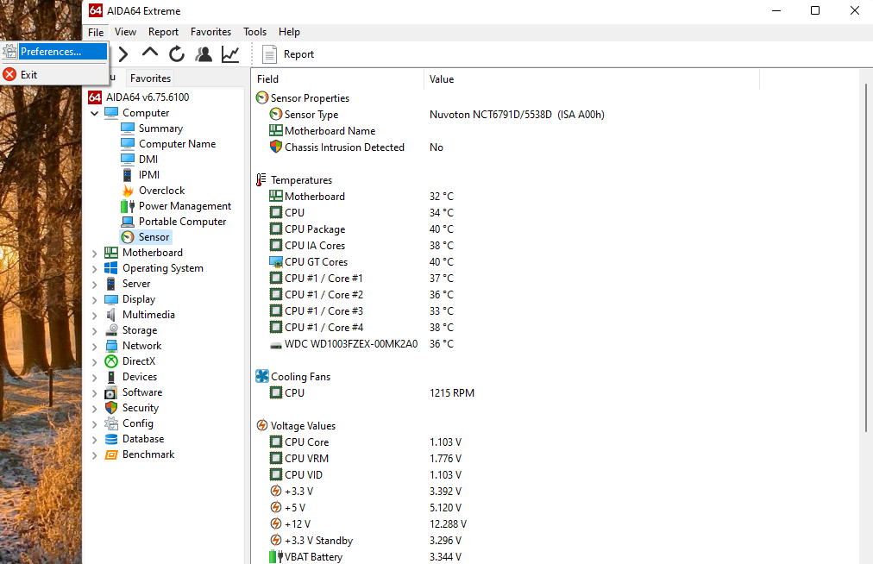Click the Cooling Fans blue fan icon

[x=261, y=376]
